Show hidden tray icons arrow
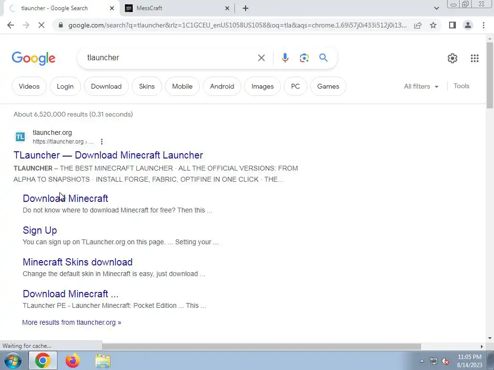 pyautogui.click(x=422, y=361)
